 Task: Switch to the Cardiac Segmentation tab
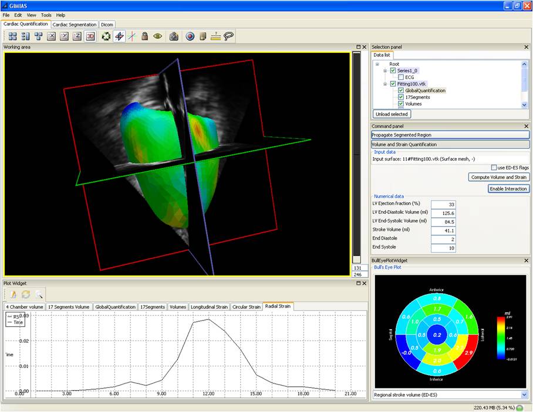pos(75,25)
